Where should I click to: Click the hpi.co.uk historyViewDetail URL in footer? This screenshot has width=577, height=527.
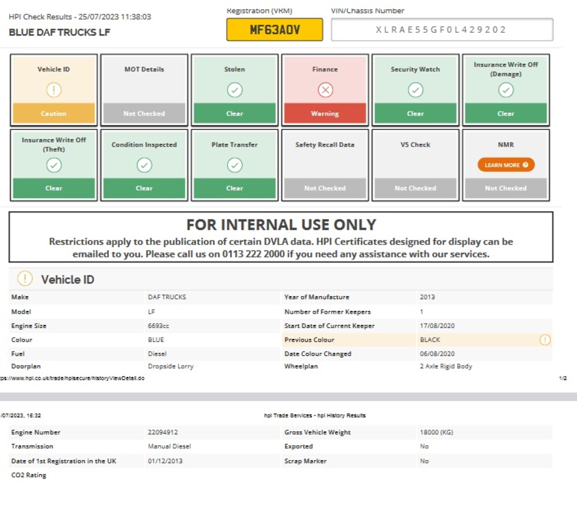point(72,378)
